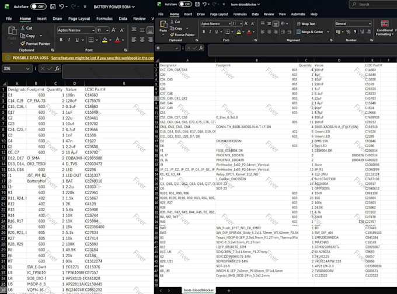Click Save icon in BATTERY POWER BOM window
397x294 pixels.
(x=53, y=6)
